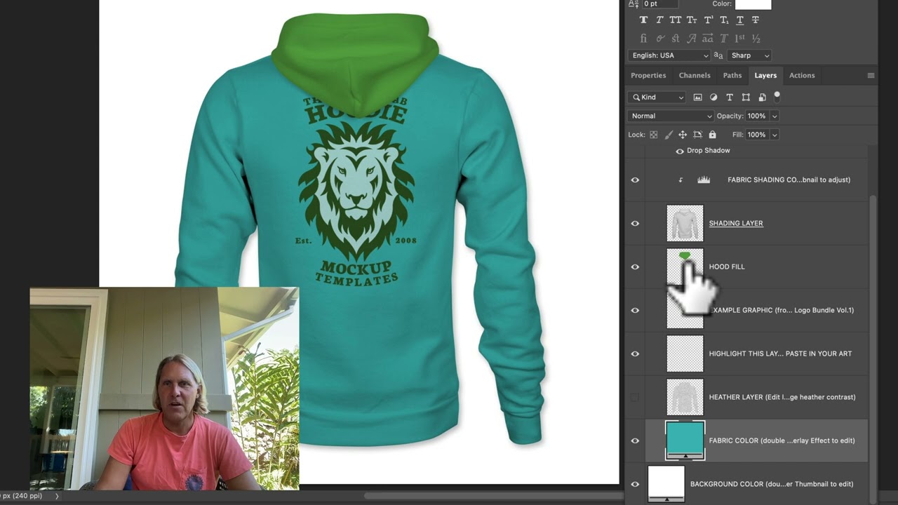Open the Kind layer filter dropdown

[656, 97]
